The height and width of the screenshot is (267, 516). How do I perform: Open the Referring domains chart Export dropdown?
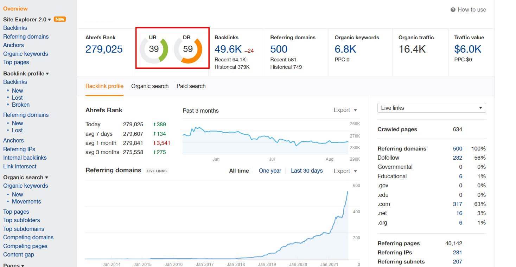tap(345, 171)
